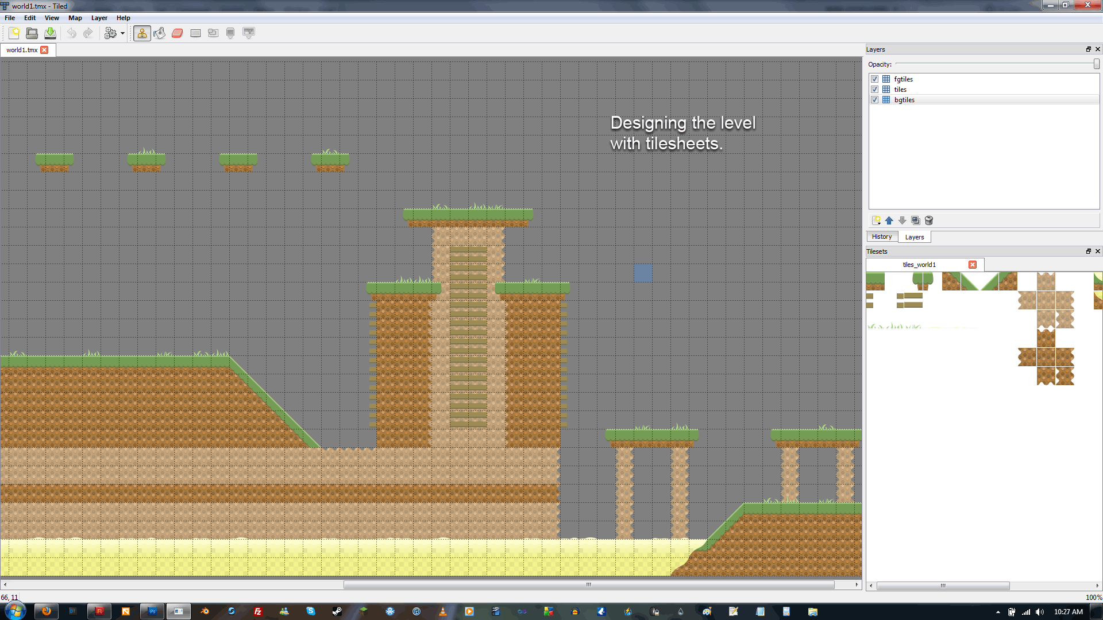Choose the Insert Tile Object tool
This screenshot has height=620, width=1103.
(x=249, y=33)
